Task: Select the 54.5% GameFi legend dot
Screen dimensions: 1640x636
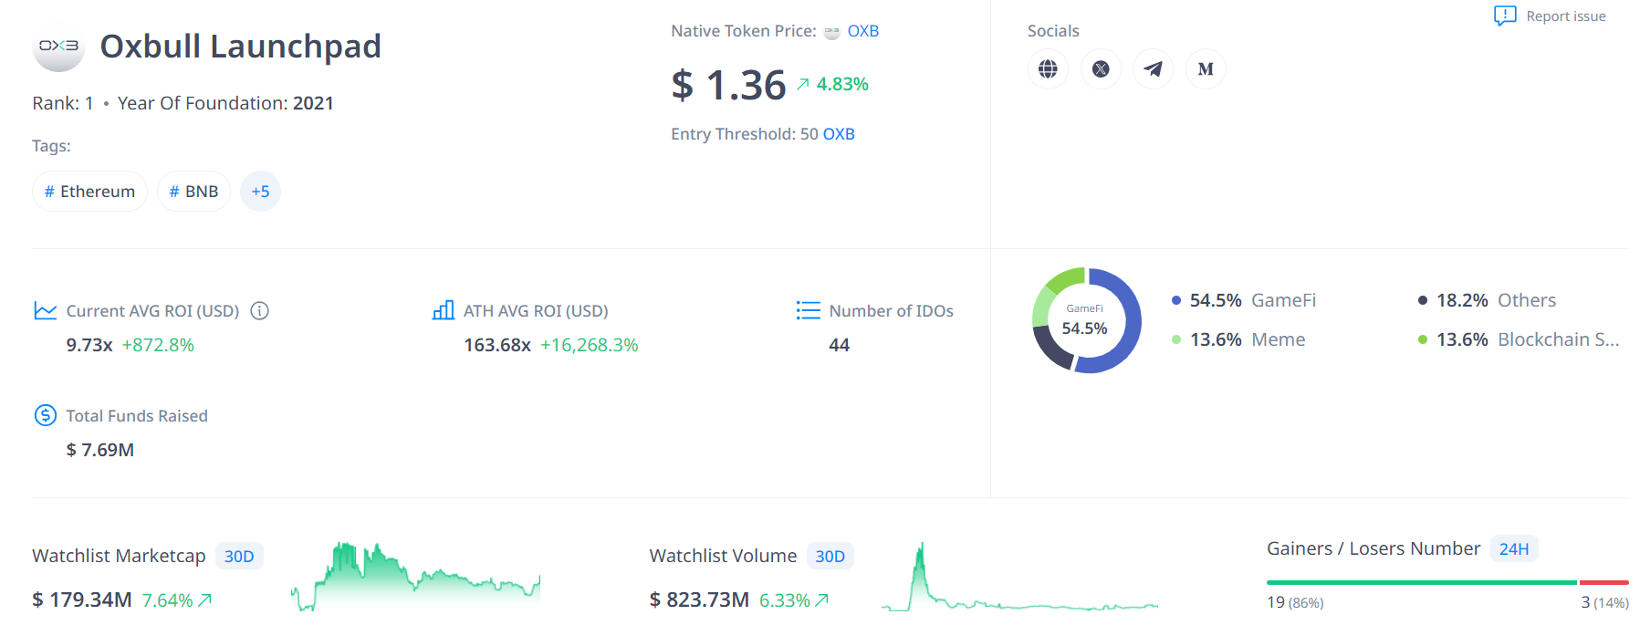Action: 1176,300
